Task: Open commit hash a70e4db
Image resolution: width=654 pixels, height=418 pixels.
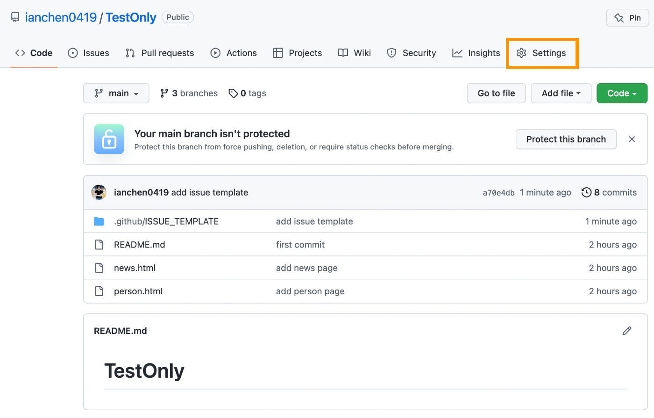Action: click(x=498, y=193)
